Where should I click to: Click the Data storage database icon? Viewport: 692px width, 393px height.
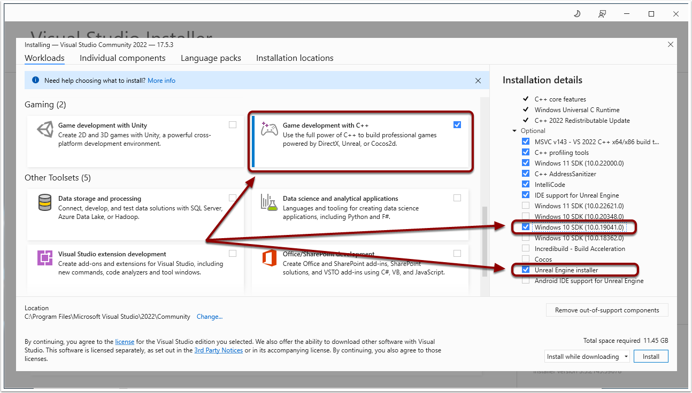click(45, 203)
